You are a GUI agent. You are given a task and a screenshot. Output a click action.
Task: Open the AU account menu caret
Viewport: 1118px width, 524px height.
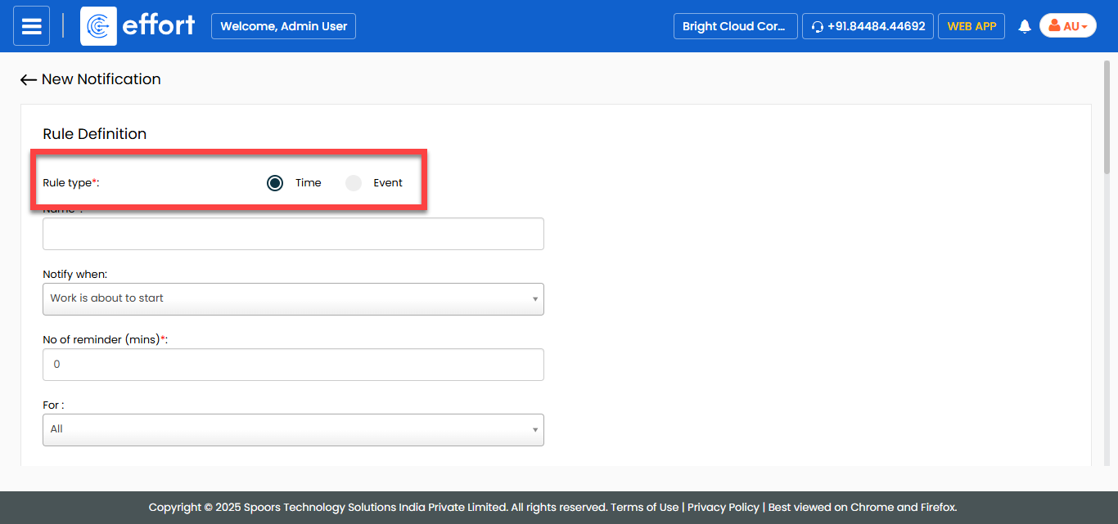tap(1084, 27)
